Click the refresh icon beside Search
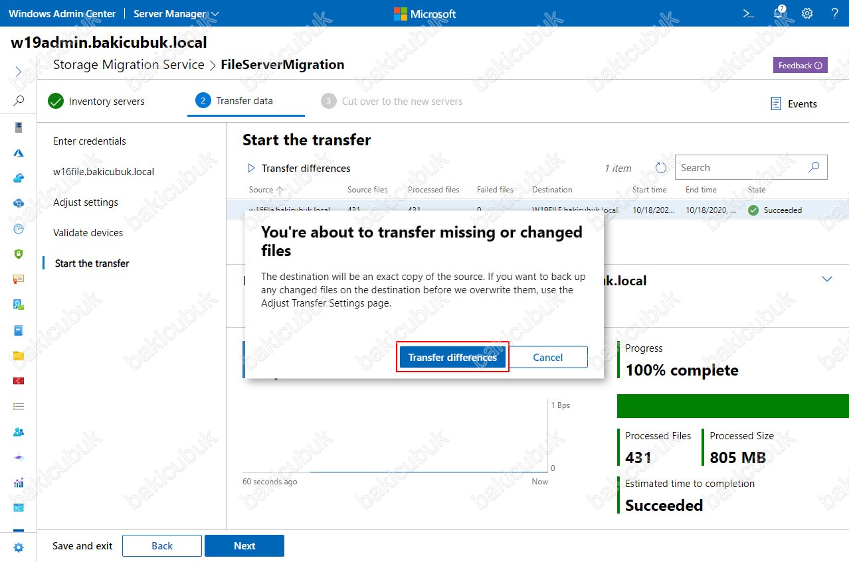The width and height of the screenshot is (849, 562). (660, 168)
